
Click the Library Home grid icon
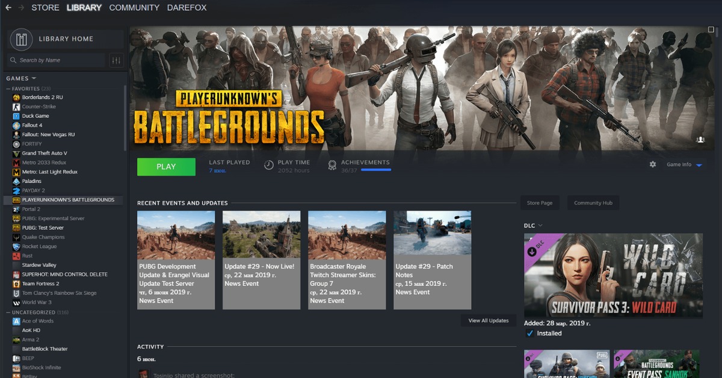click(x=22, y=39)
